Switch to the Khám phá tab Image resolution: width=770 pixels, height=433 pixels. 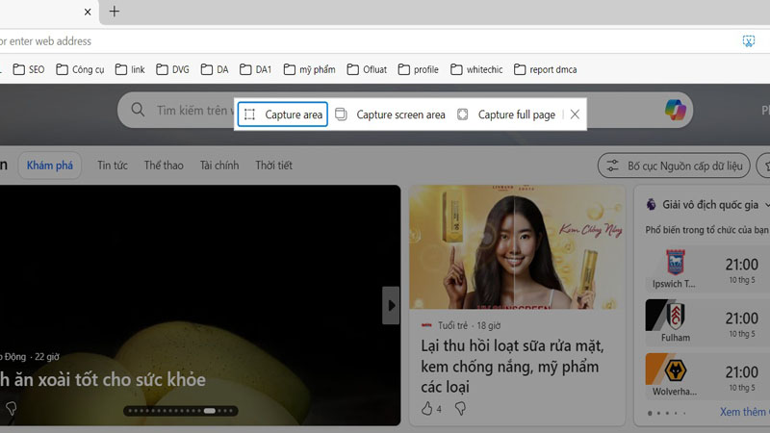click(x=50, y=166)
